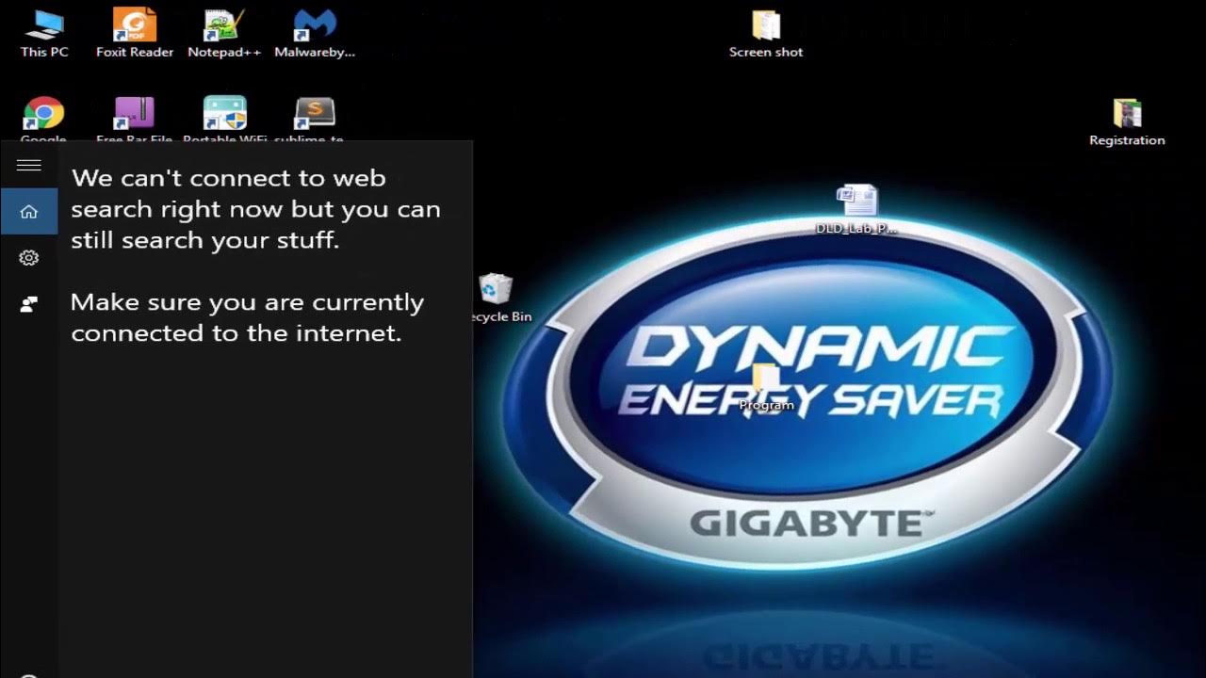The width and height of the screenshot is (1206, 678).
Task: Open Sublime Text desktop shortcut
Action: [x=315, y=119]
